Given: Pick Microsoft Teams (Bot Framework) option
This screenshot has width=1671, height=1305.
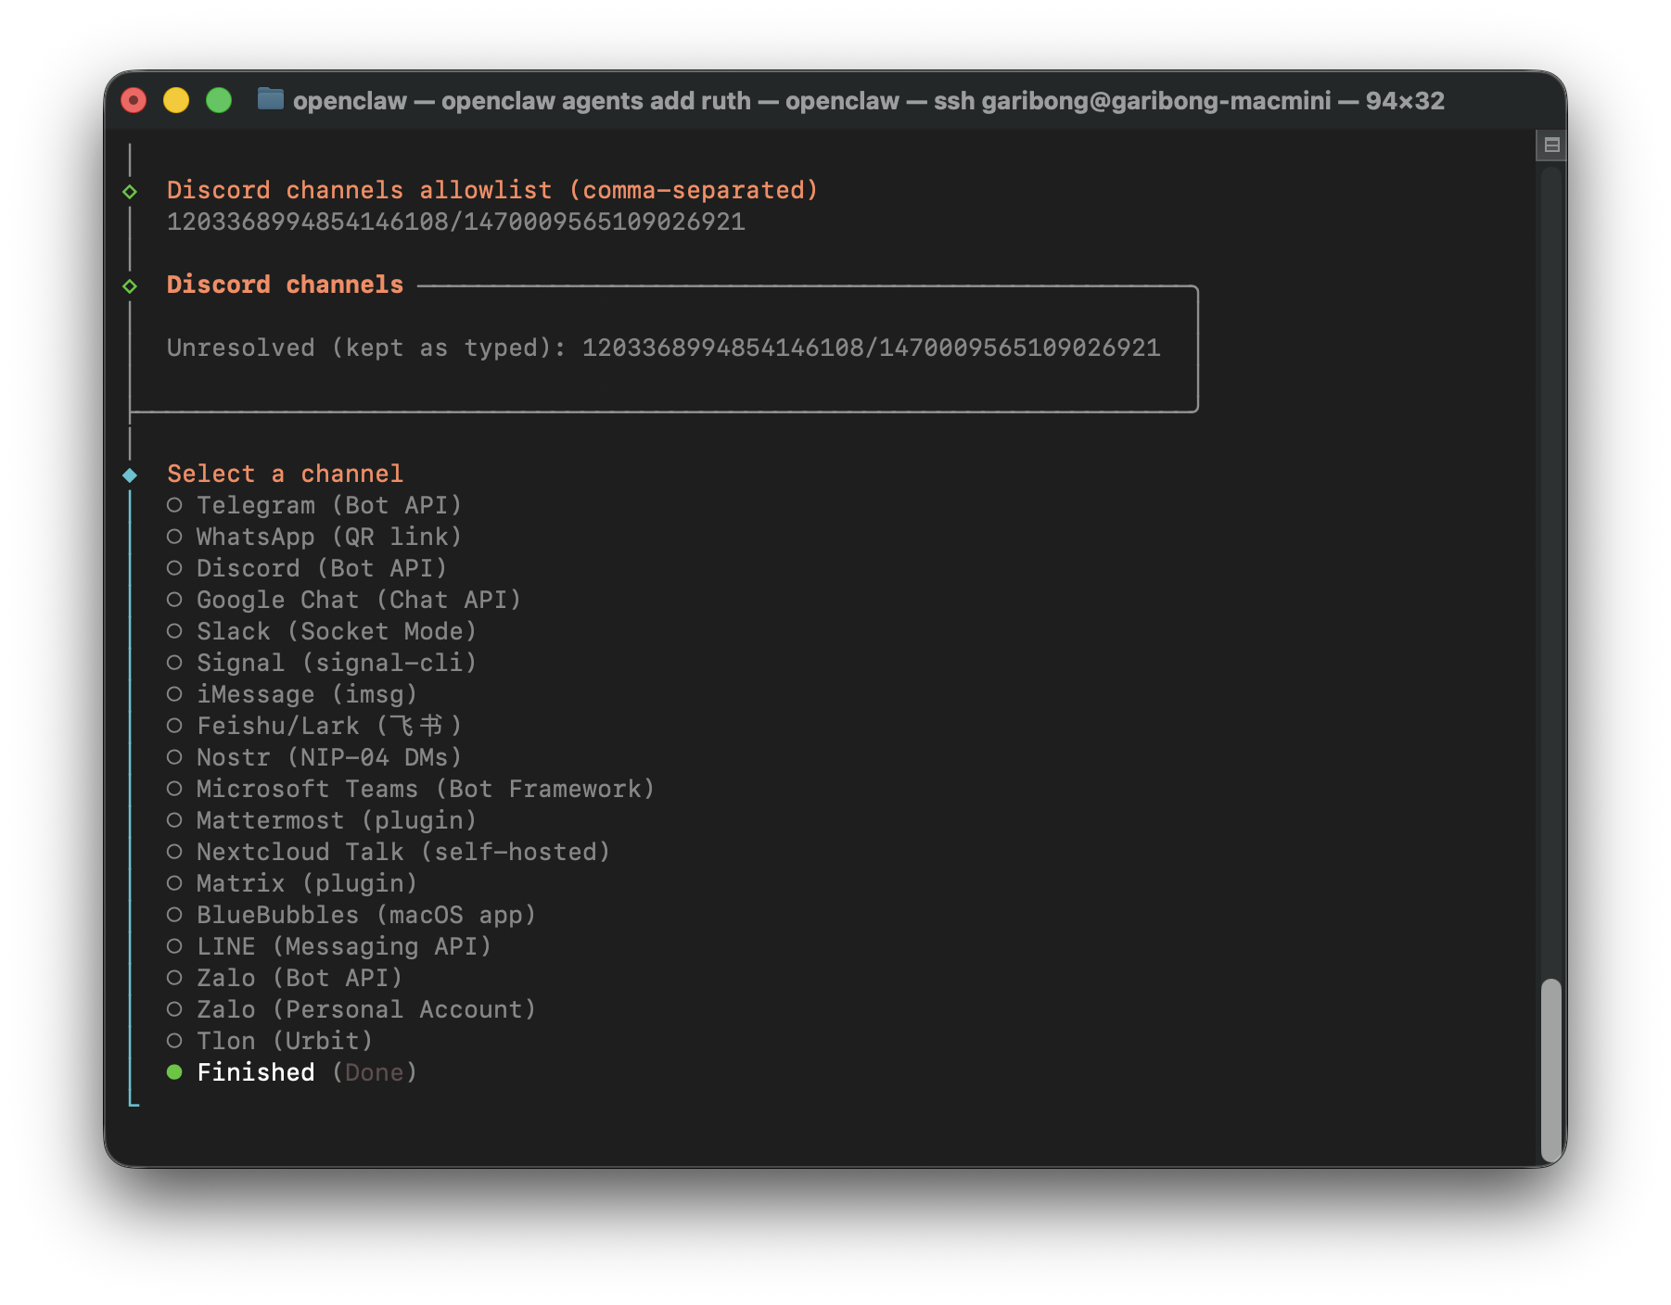Looking at the screenshot, I should [x=411, y=789].
